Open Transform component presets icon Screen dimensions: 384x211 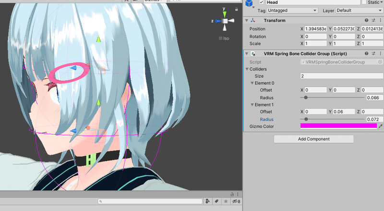click(373, 20)
